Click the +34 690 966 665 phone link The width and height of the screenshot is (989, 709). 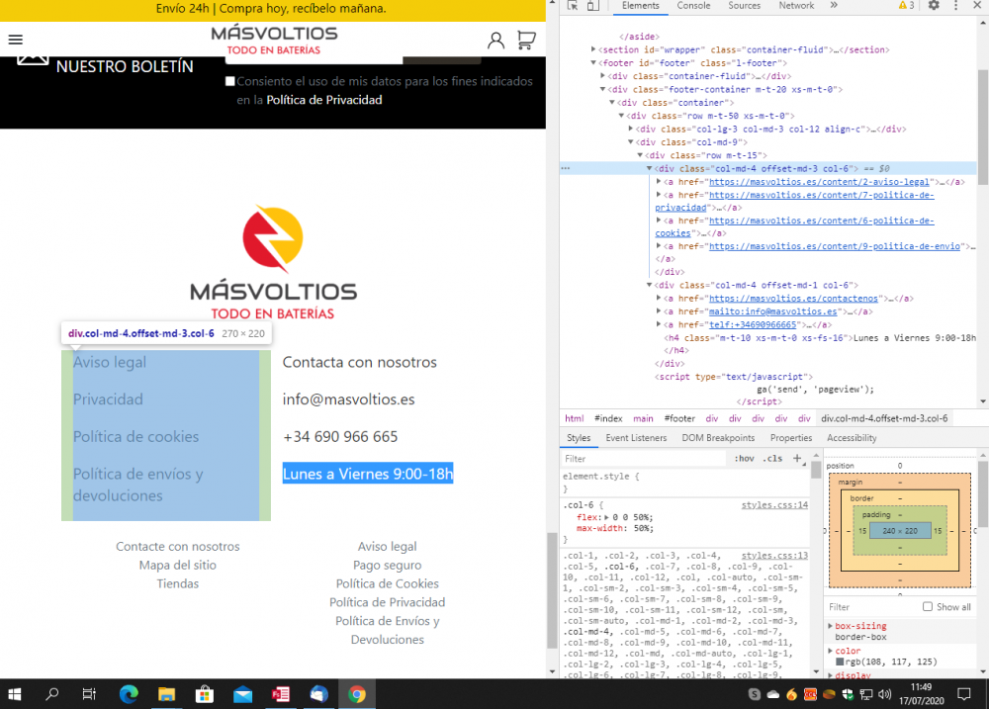(x=340, y=436)
